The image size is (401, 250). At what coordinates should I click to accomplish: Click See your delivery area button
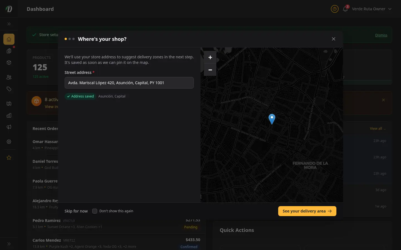tap(307, 211)
